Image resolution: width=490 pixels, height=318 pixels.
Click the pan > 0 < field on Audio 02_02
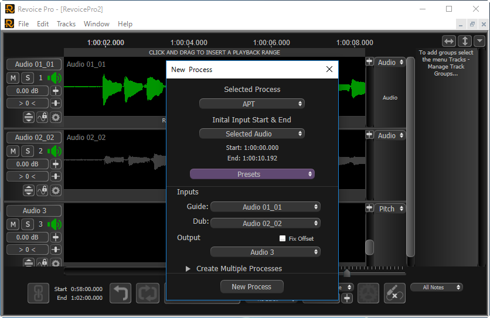tap(28, 176)
